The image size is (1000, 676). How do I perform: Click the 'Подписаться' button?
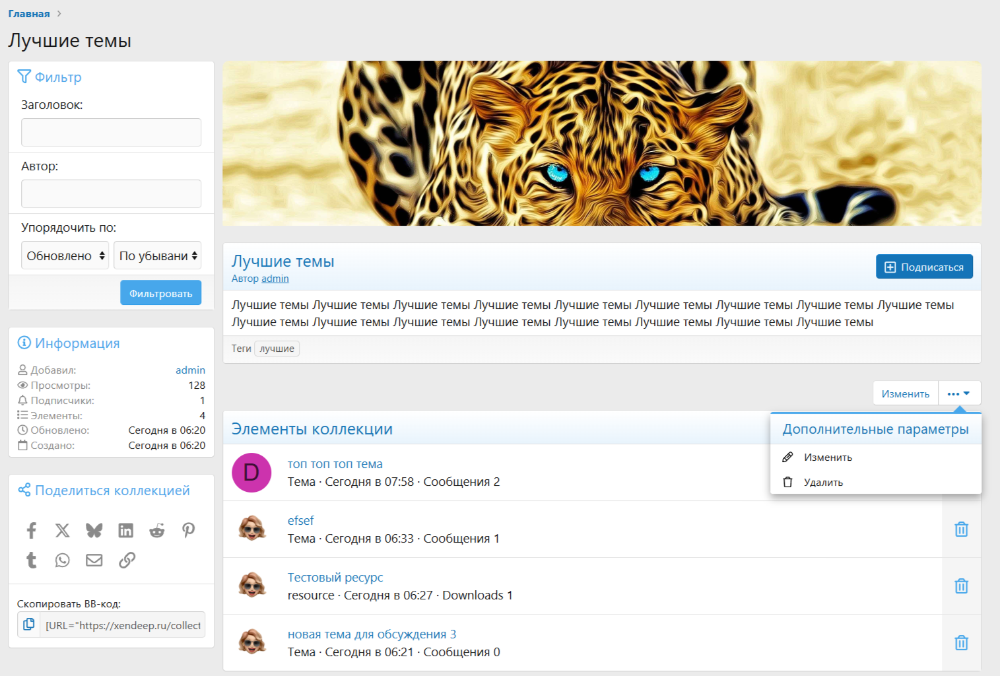[x=924, y=267]
